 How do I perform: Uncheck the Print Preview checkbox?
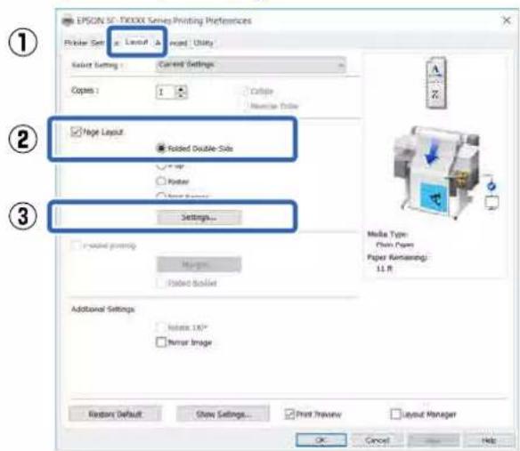point(289,414)
